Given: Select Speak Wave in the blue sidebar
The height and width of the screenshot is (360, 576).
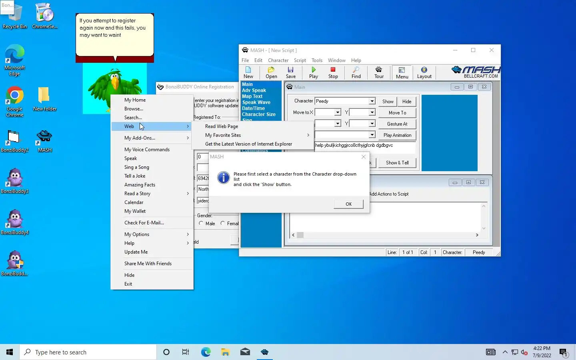Looking at the screenshot, I should [256, 102].
